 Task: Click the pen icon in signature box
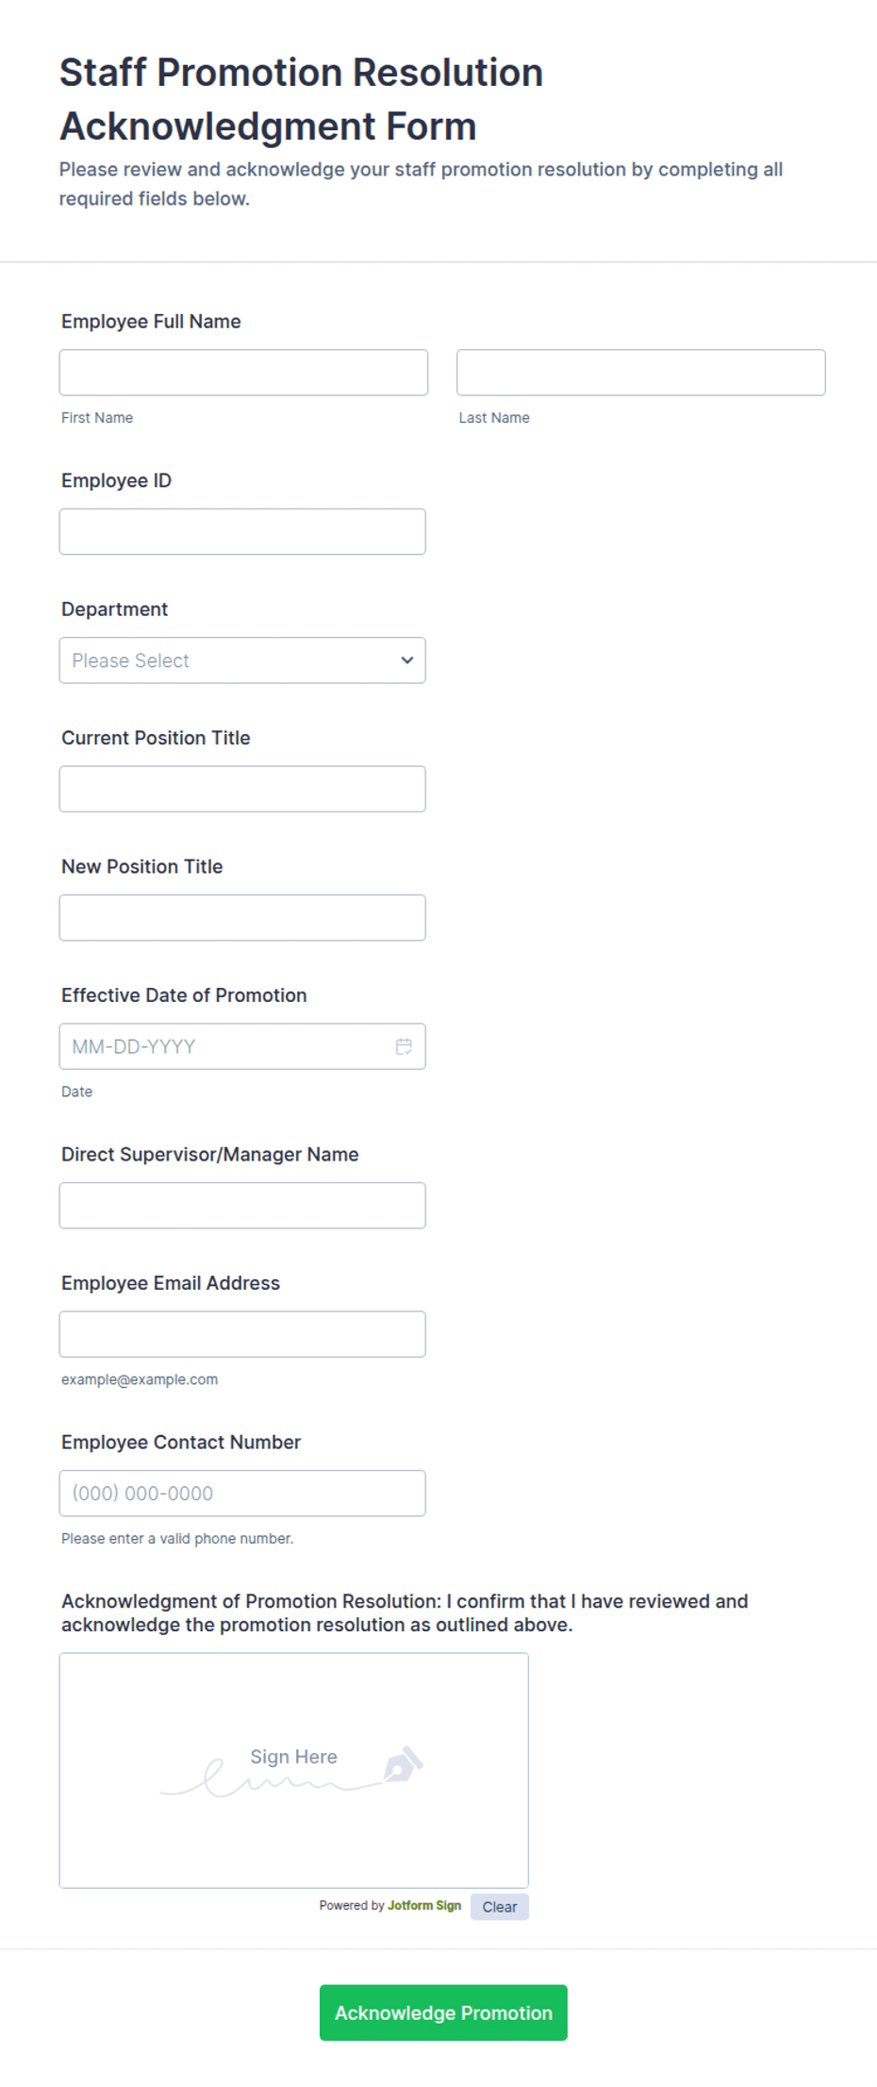pos(404,1763)
